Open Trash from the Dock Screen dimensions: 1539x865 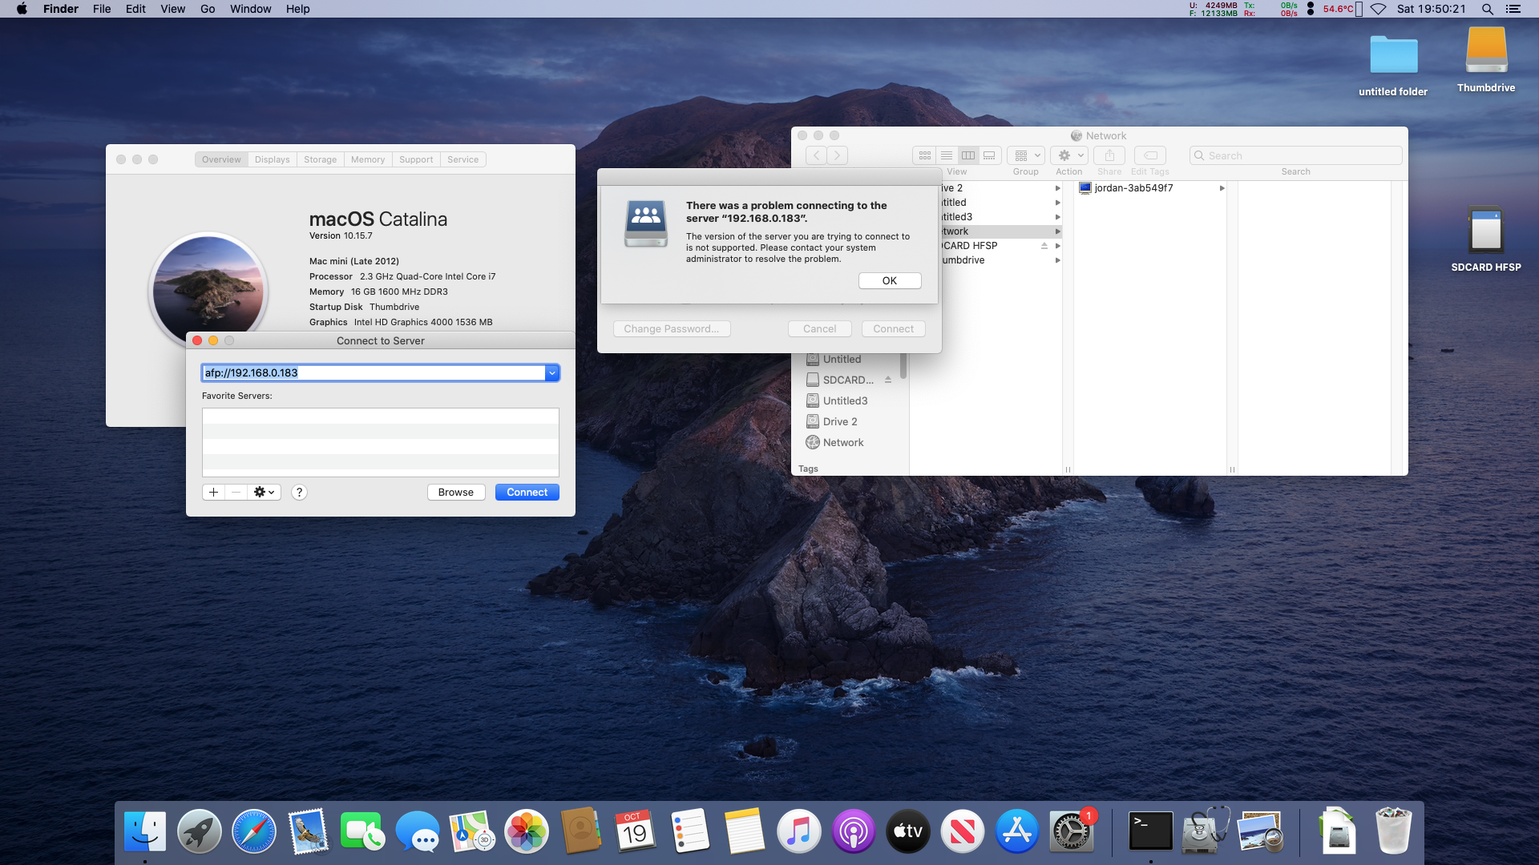pos(1393,831)
